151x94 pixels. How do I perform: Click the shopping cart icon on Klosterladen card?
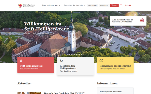[61, 61]
